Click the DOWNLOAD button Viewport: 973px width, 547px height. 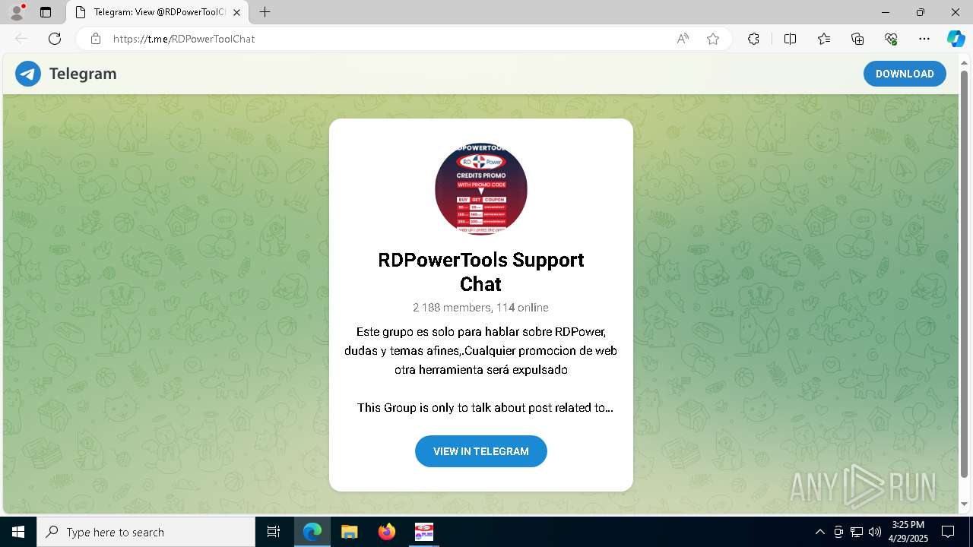pos(905,74)
